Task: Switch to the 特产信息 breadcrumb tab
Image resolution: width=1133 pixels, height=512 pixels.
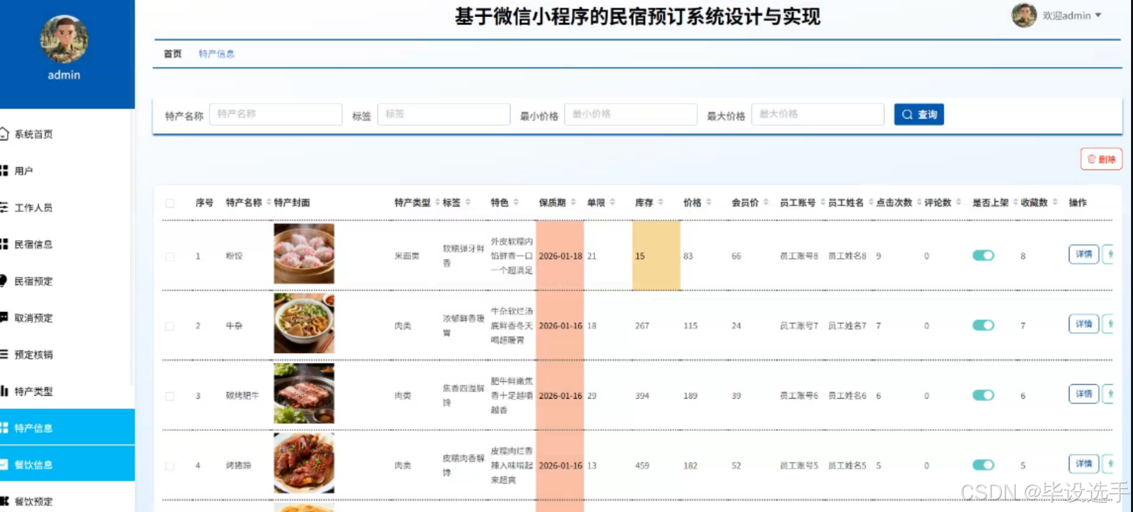Action: click(x=216, y=53)
